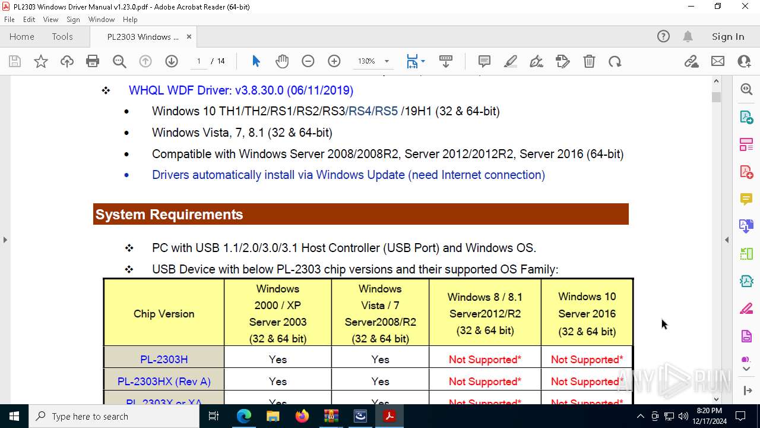Open the Edit menu
Screen dimensions: 760x428
tap(29, 20)
